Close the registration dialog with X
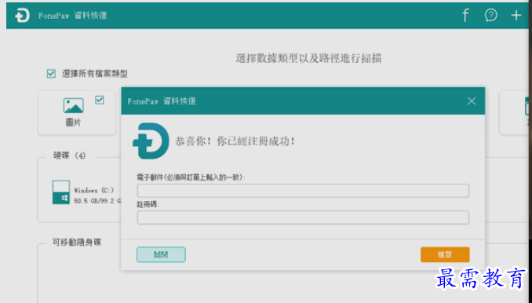 pyautogui.click(x=472, y=101)
